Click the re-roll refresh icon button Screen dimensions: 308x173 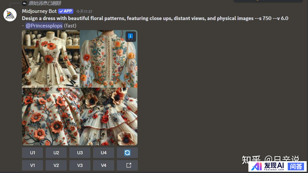[127, 153]
